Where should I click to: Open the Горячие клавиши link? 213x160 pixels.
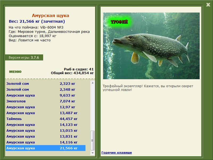[x=117, y=153]
